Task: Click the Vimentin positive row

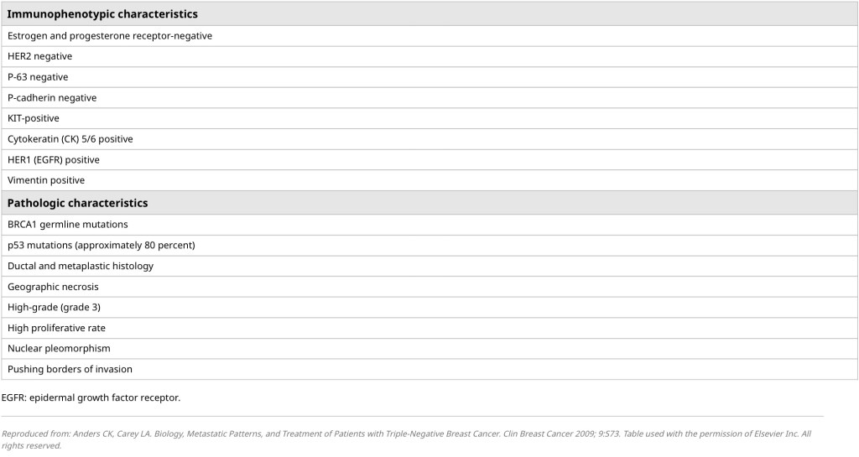Action: pyautogui.click(x=46, y=180)
